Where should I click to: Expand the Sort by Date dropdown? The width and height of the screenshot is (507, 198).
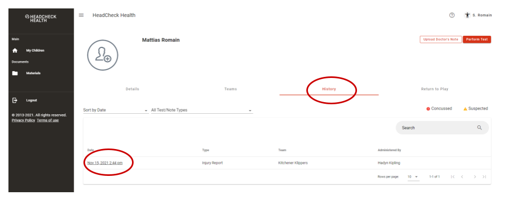(116, 110)
